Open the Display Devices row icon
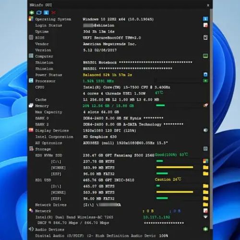The width and height of the screenshot is (240, 240). click(x=205, y=130)
